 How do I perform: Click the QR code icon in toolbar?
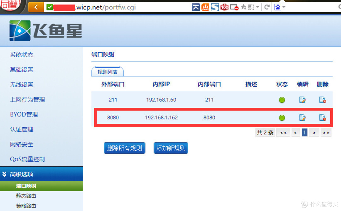pyautogui.click(x=251, y=7)
